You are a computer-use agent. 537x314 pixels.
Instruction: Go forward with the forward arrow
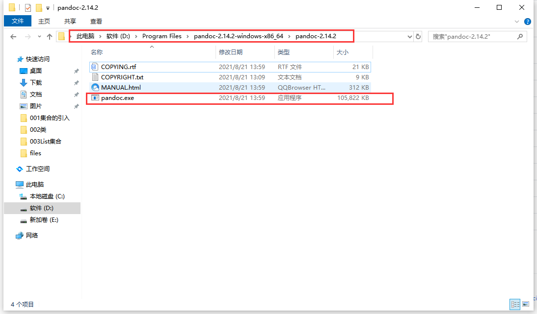pyautogui.click(x=28, y=37)
